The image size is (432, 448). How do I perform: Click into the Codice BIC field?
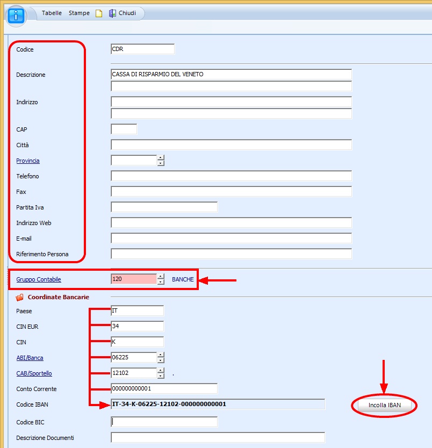164,422
